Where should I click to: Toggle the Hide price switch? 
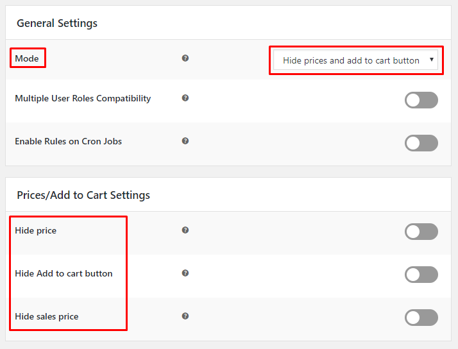click(x=421, y=232)
